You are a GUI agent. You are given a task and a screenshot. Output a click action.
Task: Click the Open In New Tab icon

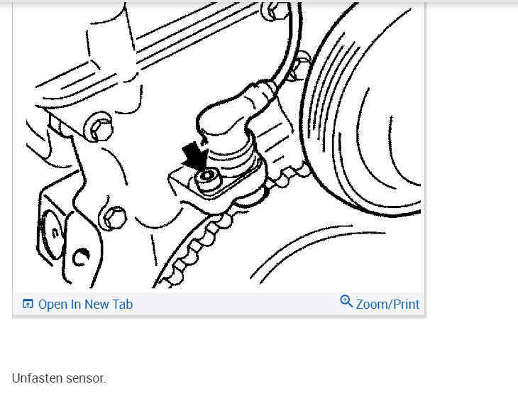tap(28, 304)
